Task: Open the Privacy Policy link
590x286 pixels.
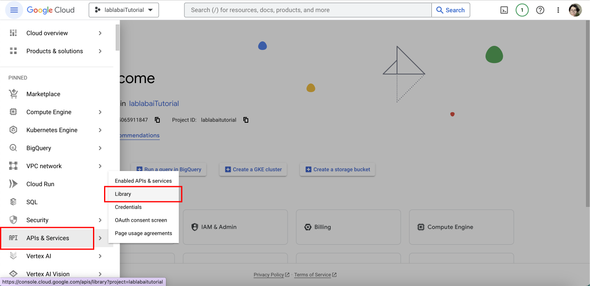Action: [x=272, y=275]
